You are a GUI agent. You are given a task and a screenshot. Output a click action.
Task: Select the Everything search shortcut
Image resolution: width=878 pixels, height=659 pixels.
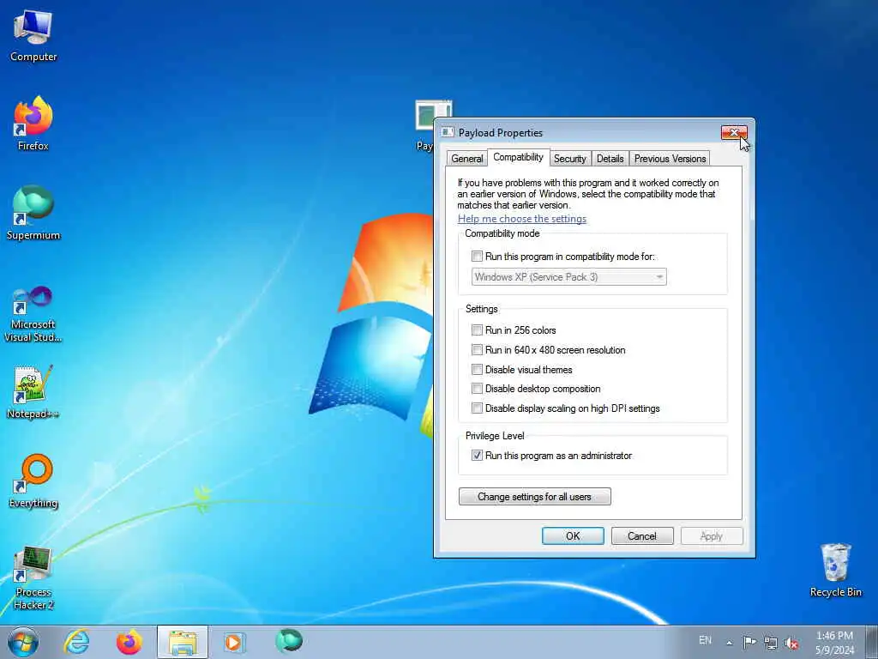[x=33, y=481]
